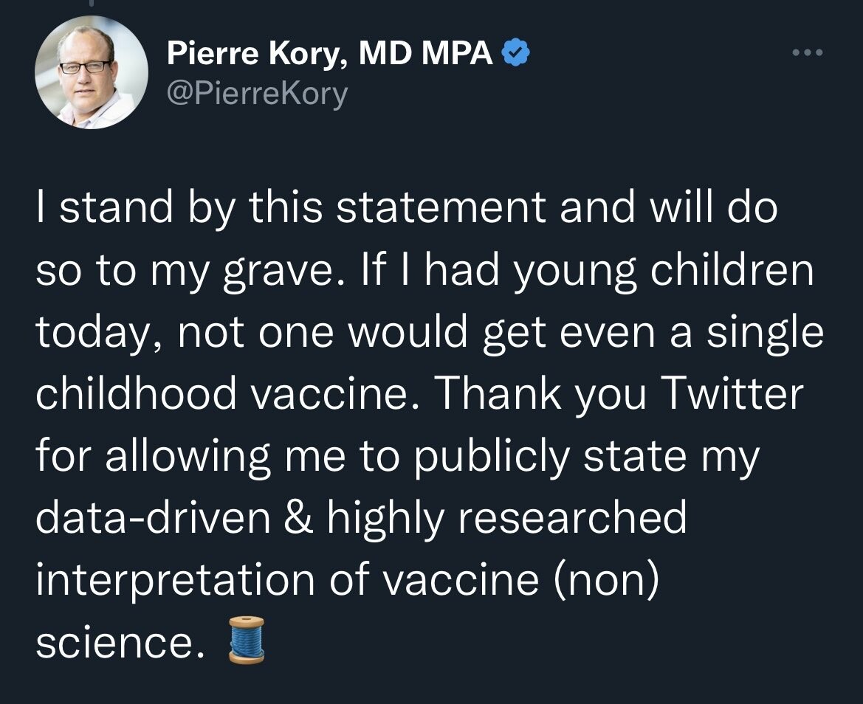Click the word "data-driven" in the tweet
The width and height of the screenshot is (863, 704).
point(154,517)
